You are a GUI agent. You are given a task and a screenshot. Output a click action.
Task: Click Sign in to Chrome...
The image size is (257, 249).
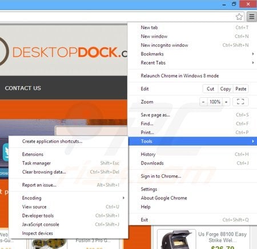(x=192, y=176)
